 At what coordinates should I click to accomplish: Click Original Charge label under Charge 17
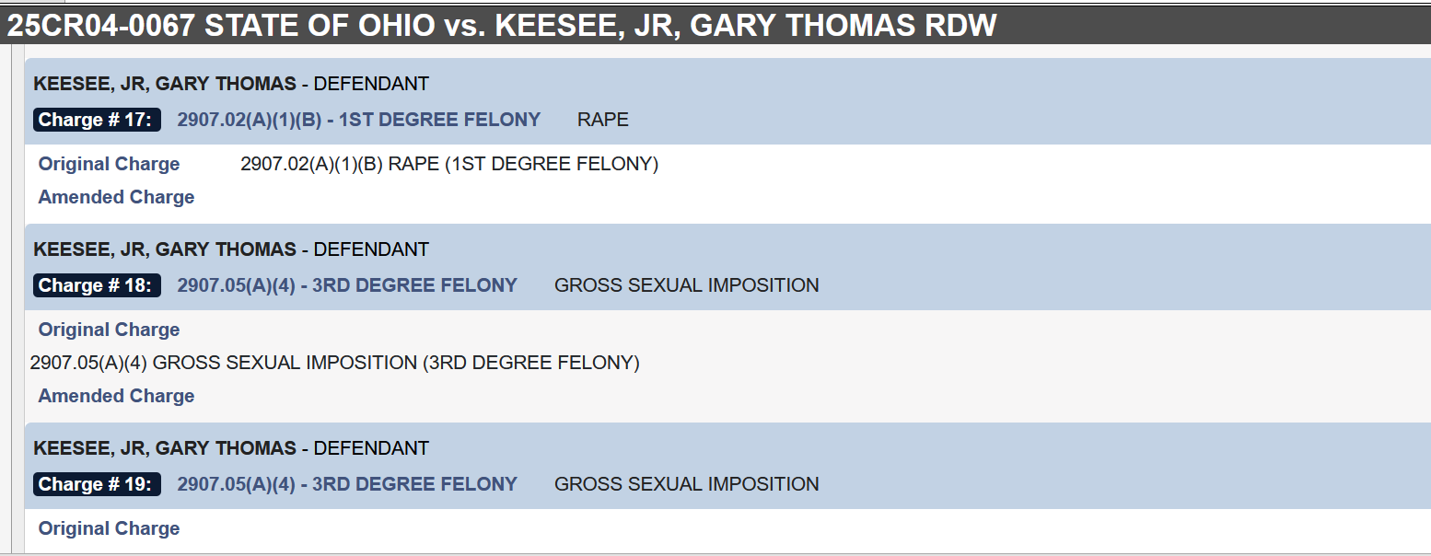[109, 164]
